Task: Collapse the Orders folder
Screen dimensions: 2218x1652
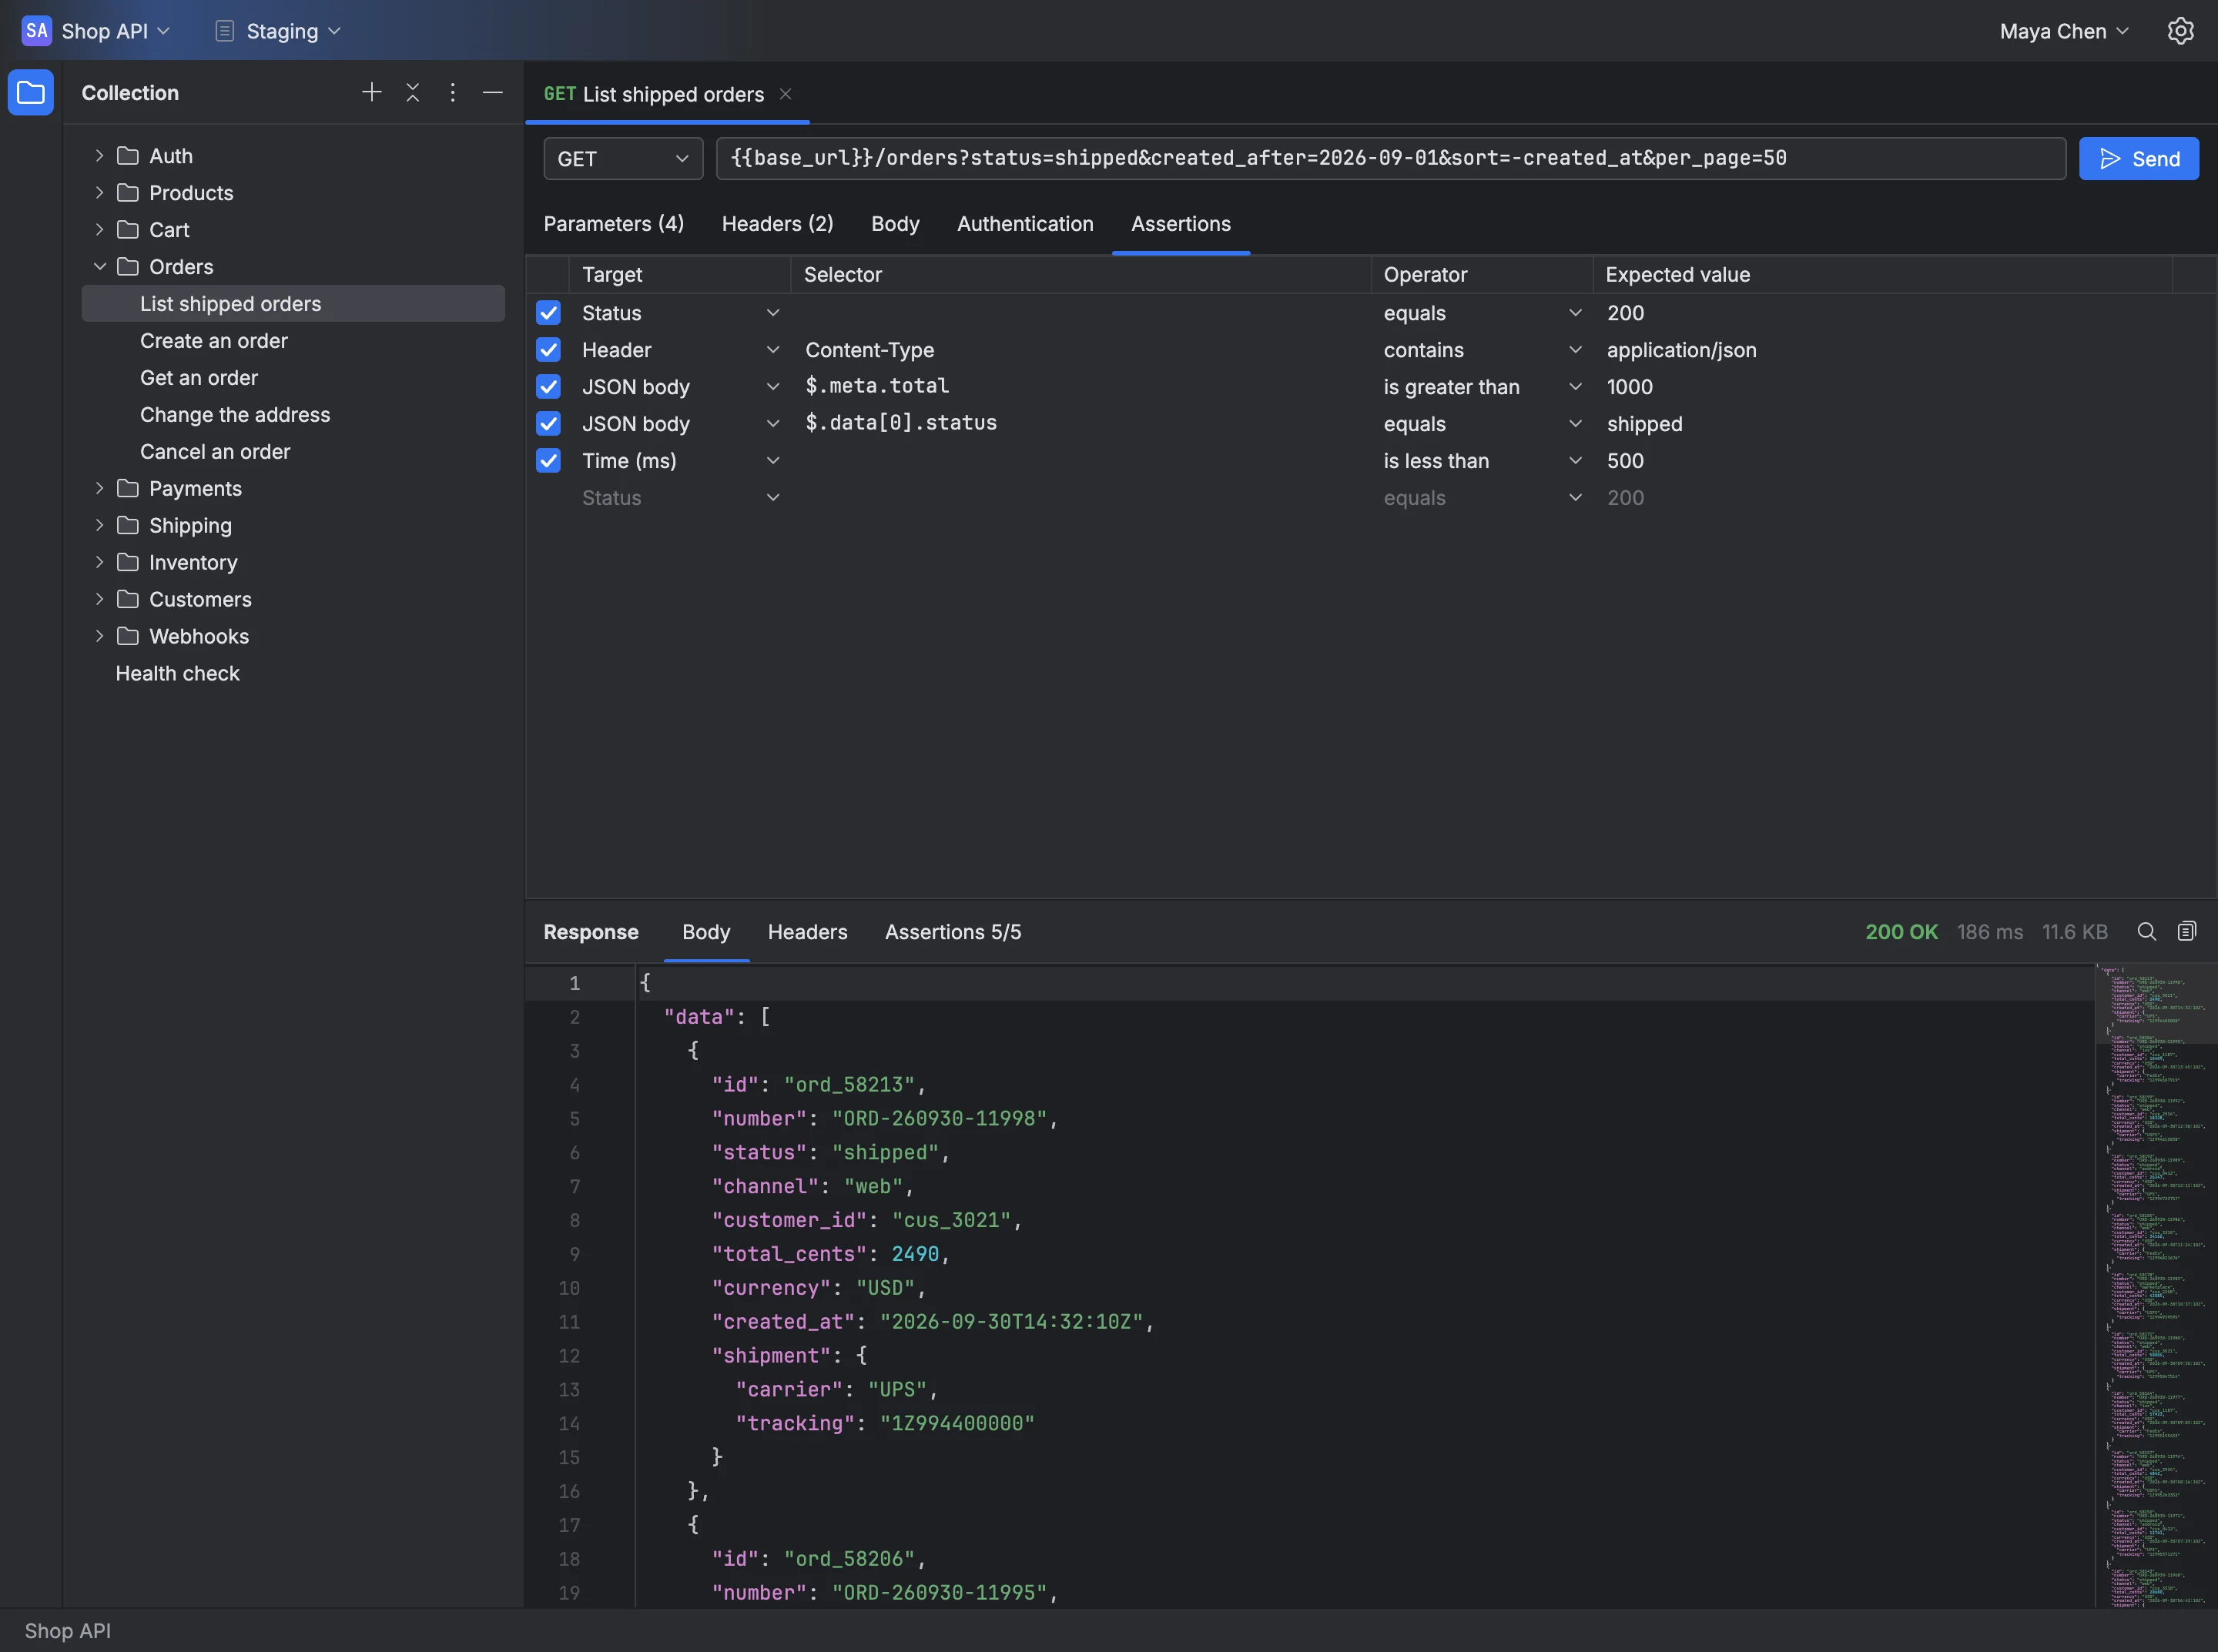Action: [99, 267]
